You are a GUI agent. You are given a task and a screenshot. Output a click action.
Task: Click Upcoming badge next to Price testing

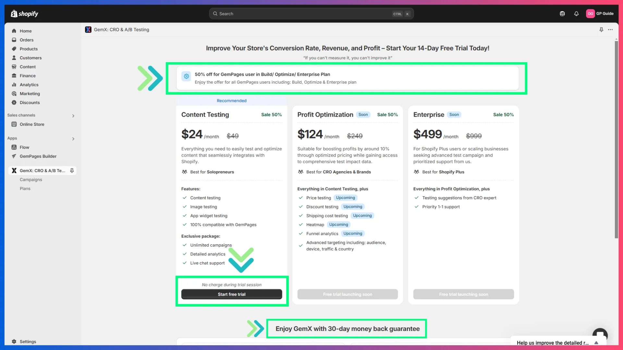(346, 198)
